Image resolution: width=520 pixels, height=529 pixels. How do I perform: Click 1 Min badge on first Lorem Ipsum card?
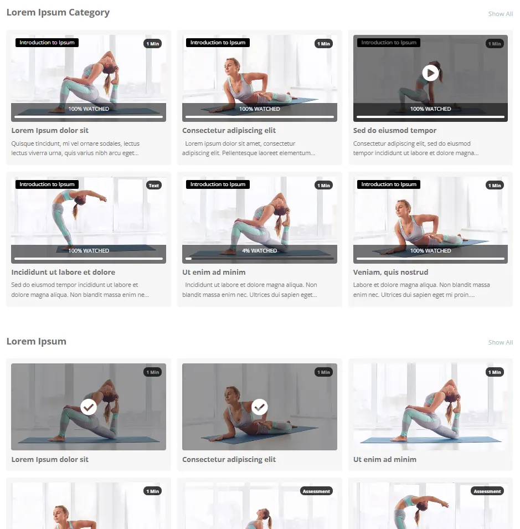click(x=152, y=372)
